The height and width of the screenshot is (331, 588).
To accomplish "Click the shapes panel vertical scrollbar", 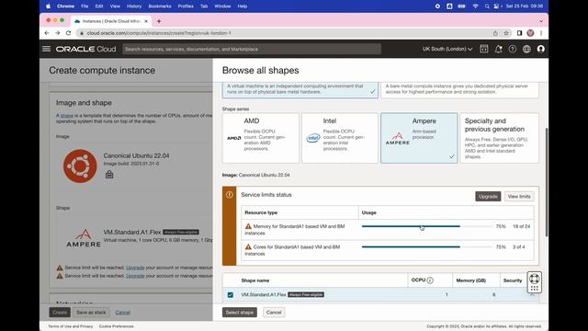I will pyautogui.click(x=547, y=182).
